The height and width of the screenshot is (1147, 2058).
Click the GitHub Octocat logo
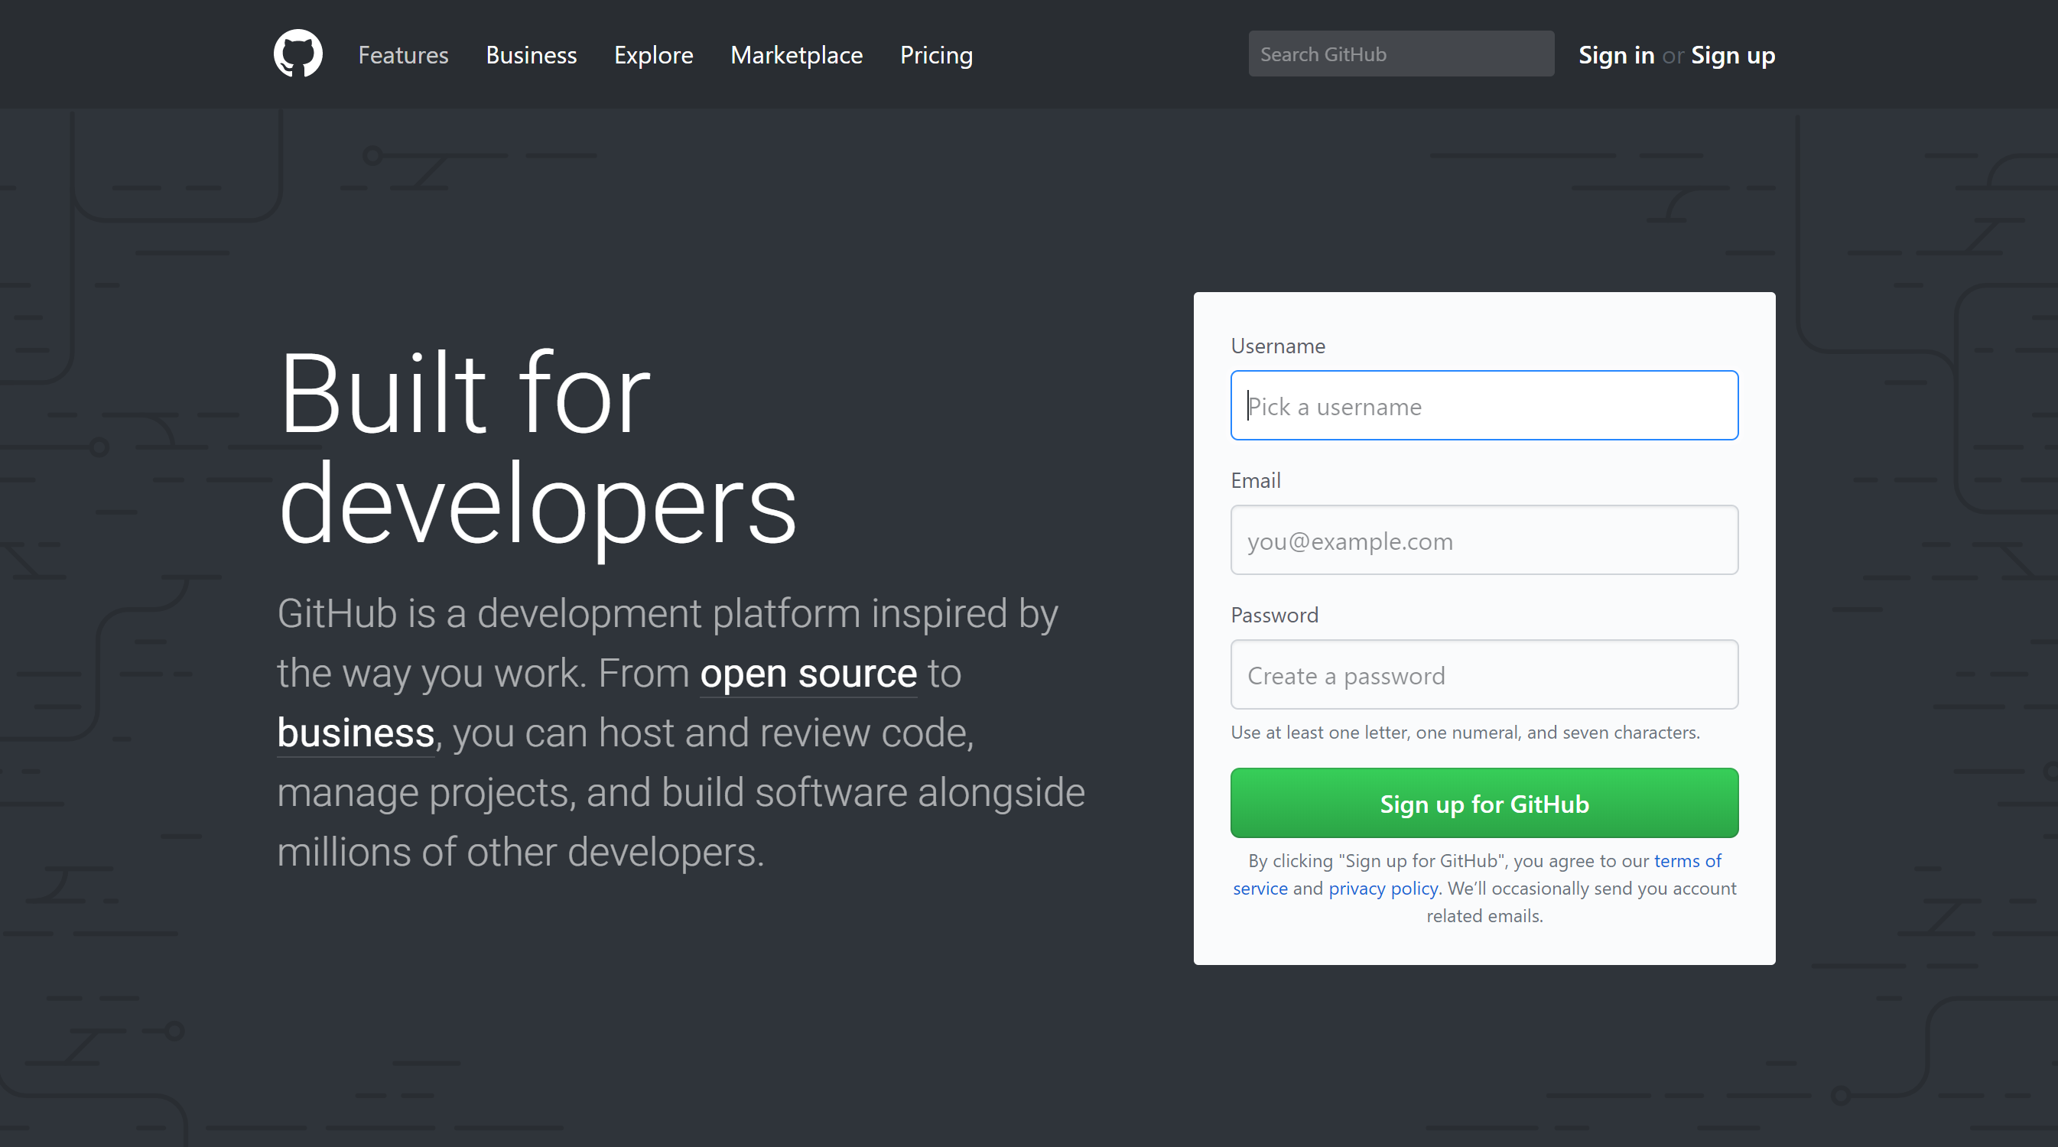pos(298,54)
